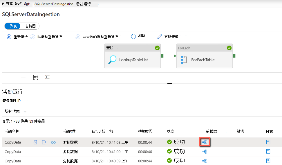Image resolution: width=282 pixels, height=165 pixels.
Task: Expand the All status filter dropdown
Action: pyautogui.click(x=15, y=112)
